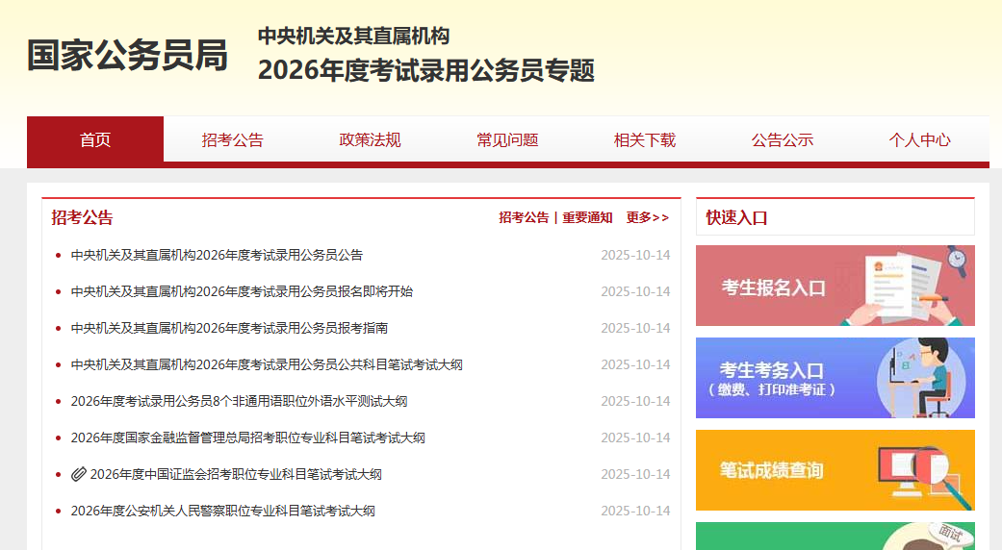1002x550 pixels.
Task: Go to 首页 tab
Action: point(95,140)
